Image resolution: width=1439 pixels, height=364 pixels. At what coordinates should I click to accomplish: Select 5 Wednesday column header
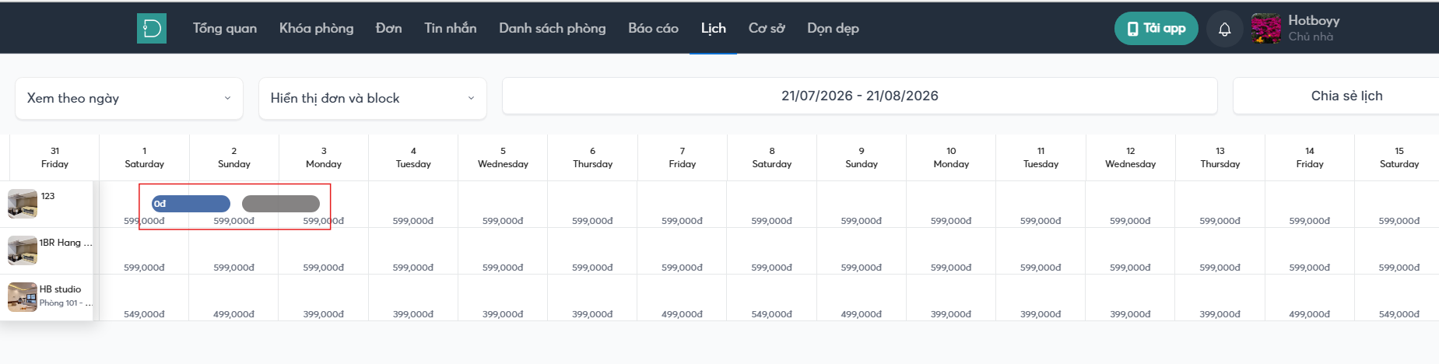(503, 157)
